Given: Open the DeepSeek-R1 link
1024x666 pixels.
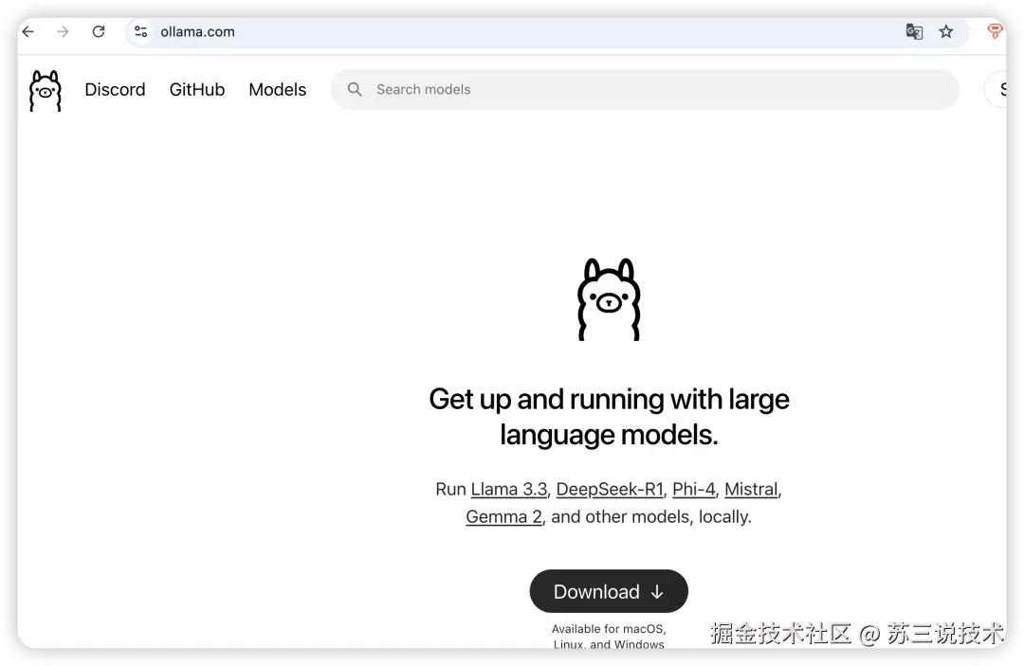Looking at the screenshot, I should [610, 489].
